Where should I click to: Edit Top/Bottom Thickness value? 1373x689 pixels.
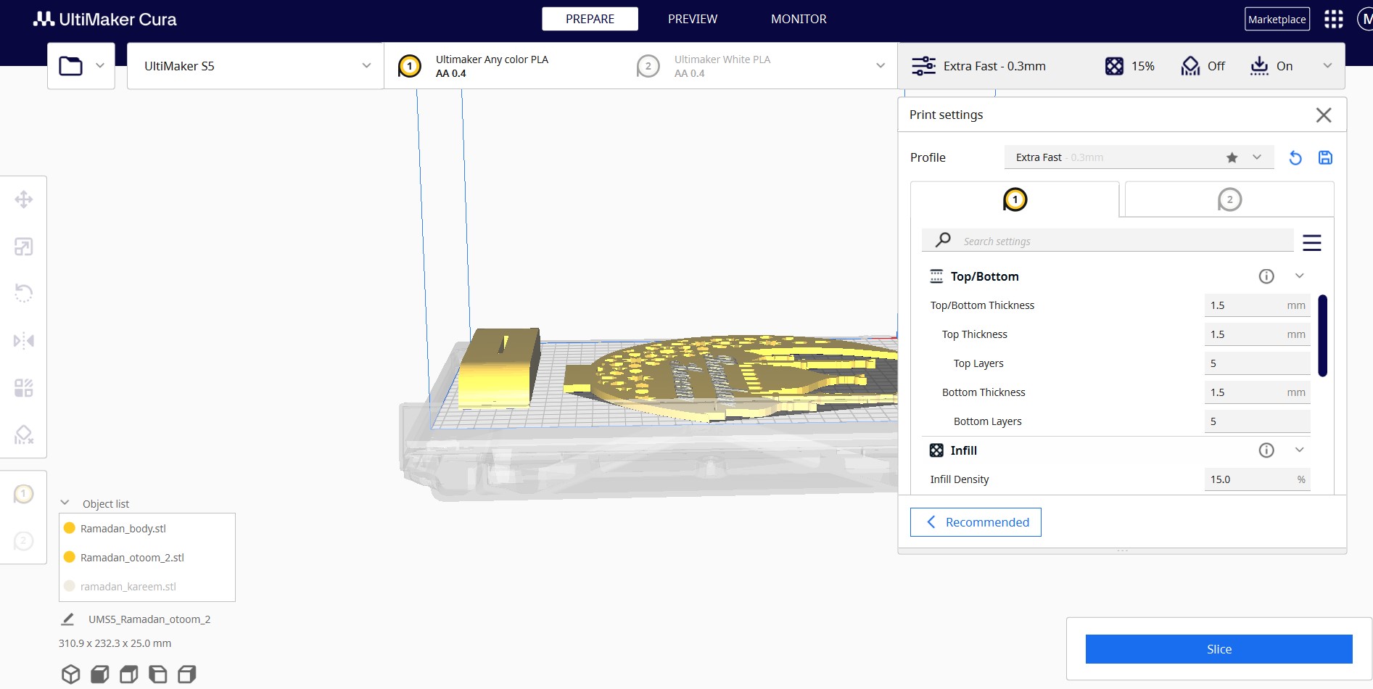coord(1258,305)
